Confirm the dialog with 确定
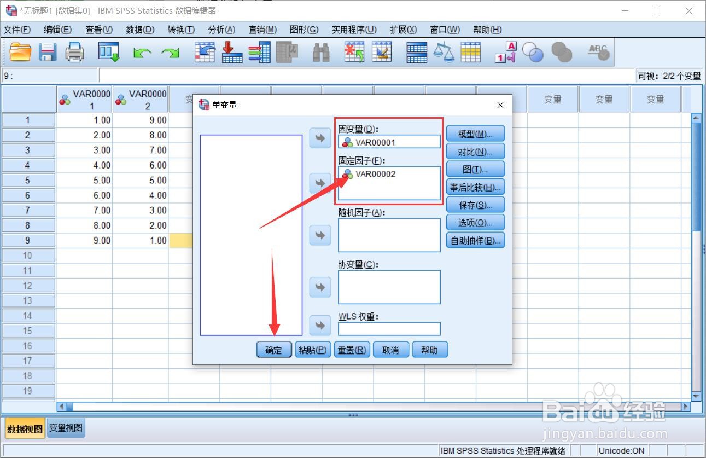The image size is (706, 458). [274, 350]
